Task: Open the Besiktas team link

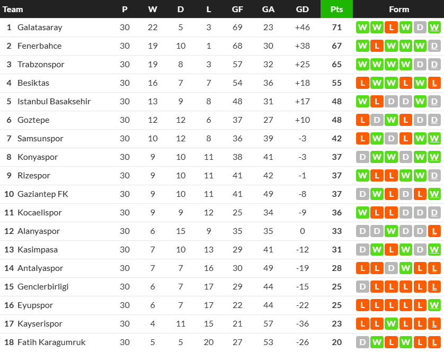Action: (x=33, y=83)
